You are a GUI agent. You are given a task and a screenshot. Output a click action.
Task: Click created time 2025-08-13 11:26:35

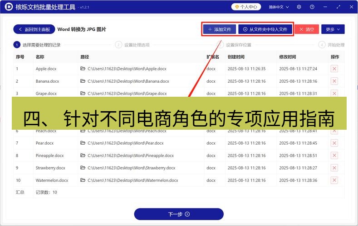[246, 69]
